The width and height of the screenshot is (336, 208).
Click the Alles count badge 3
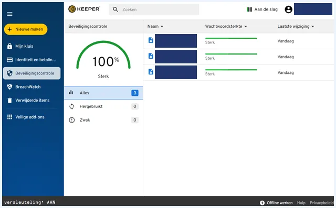click(x=135, y=93)
